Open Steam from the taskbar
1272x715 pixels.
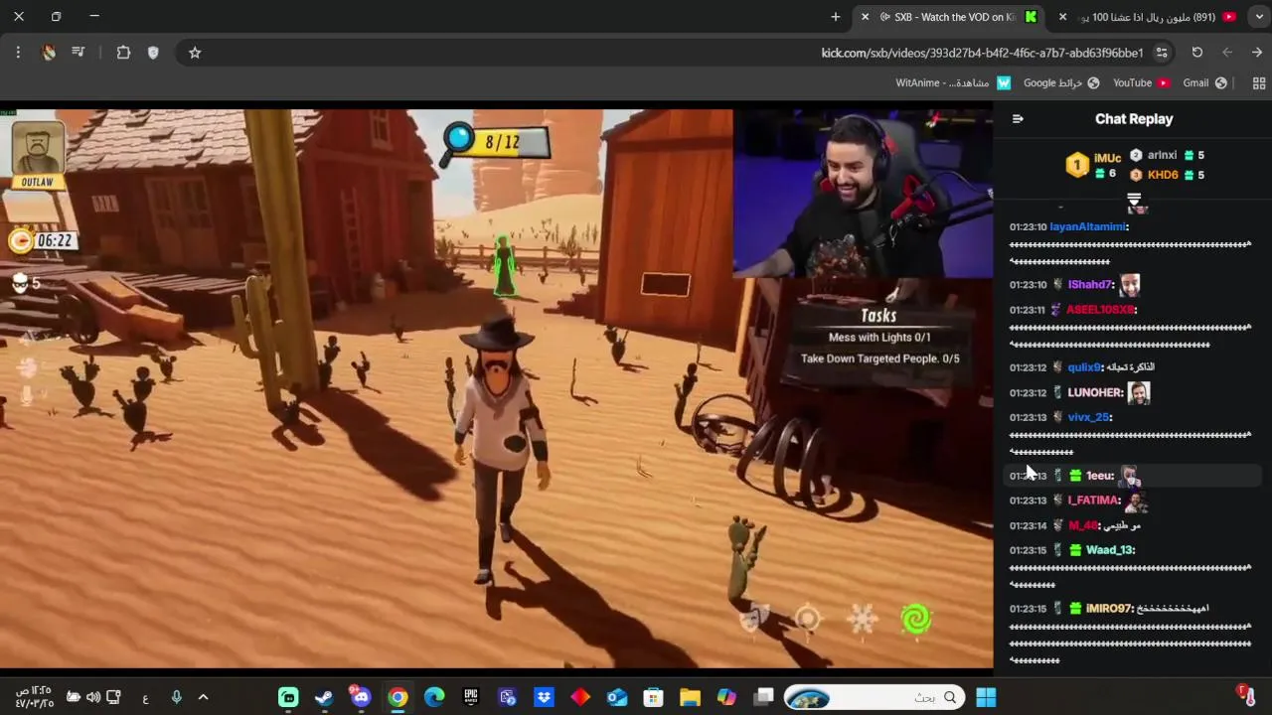click(x=324, y=698)
